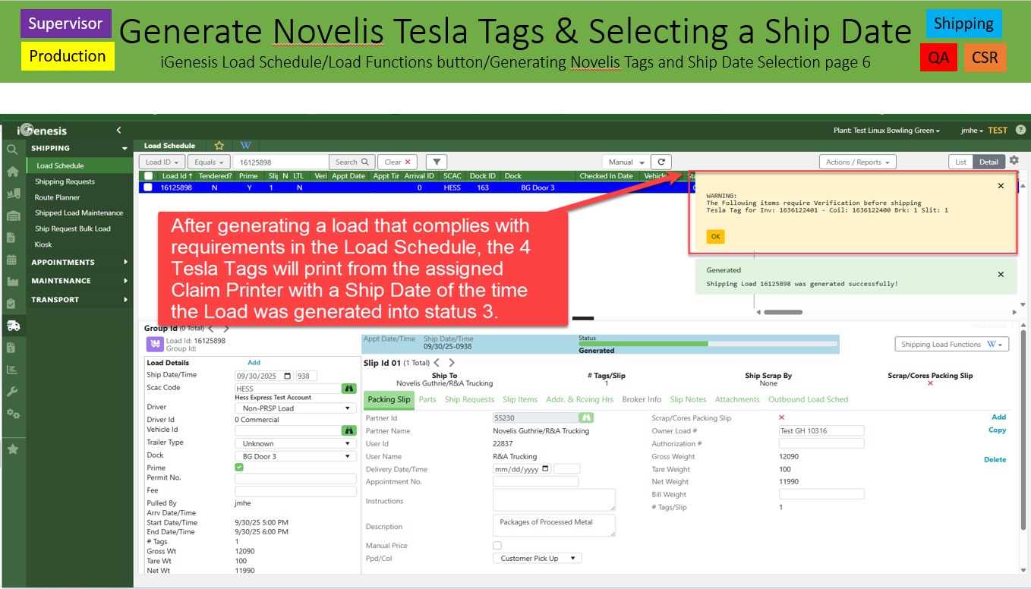The image size is (1031, 589).
Task: Switch to the Parts tab
Action: tap(427, 399)
